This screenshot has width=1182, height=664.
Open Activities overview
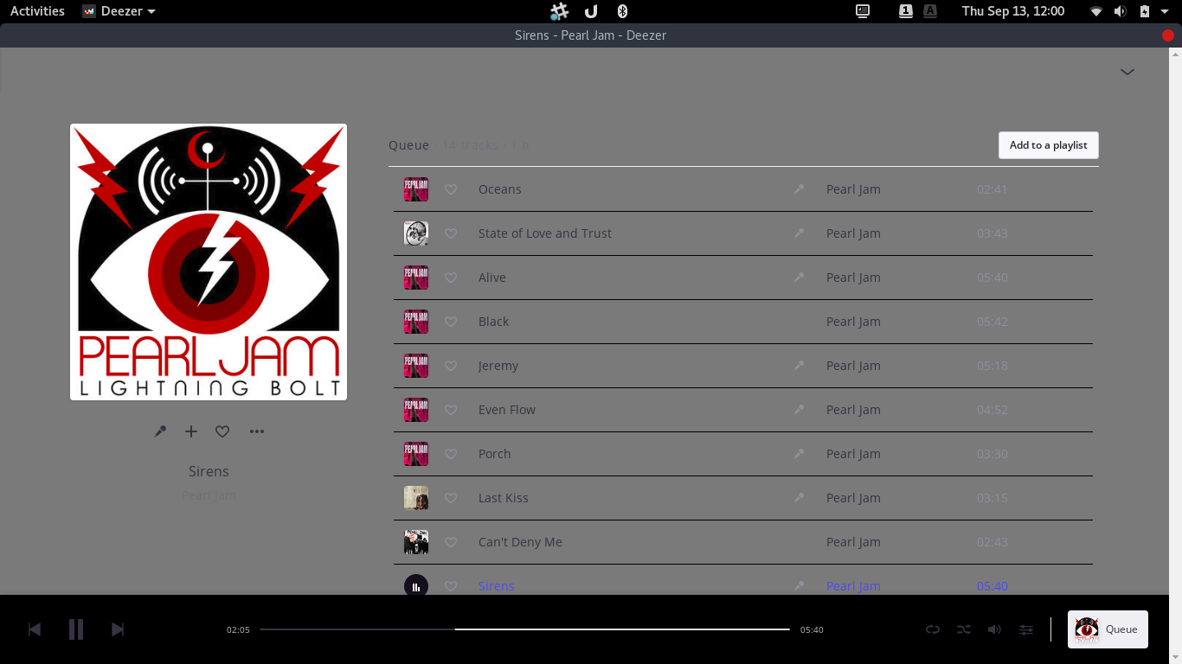click(37, 11)
